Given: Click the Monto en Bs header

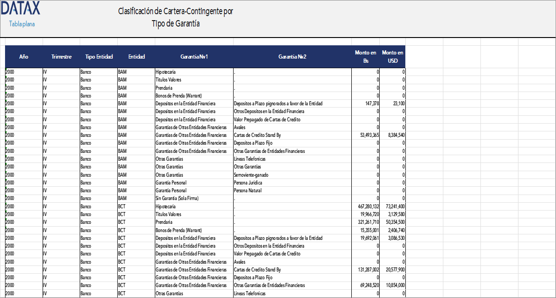Looking at the screenshot, I should (365, 56).
